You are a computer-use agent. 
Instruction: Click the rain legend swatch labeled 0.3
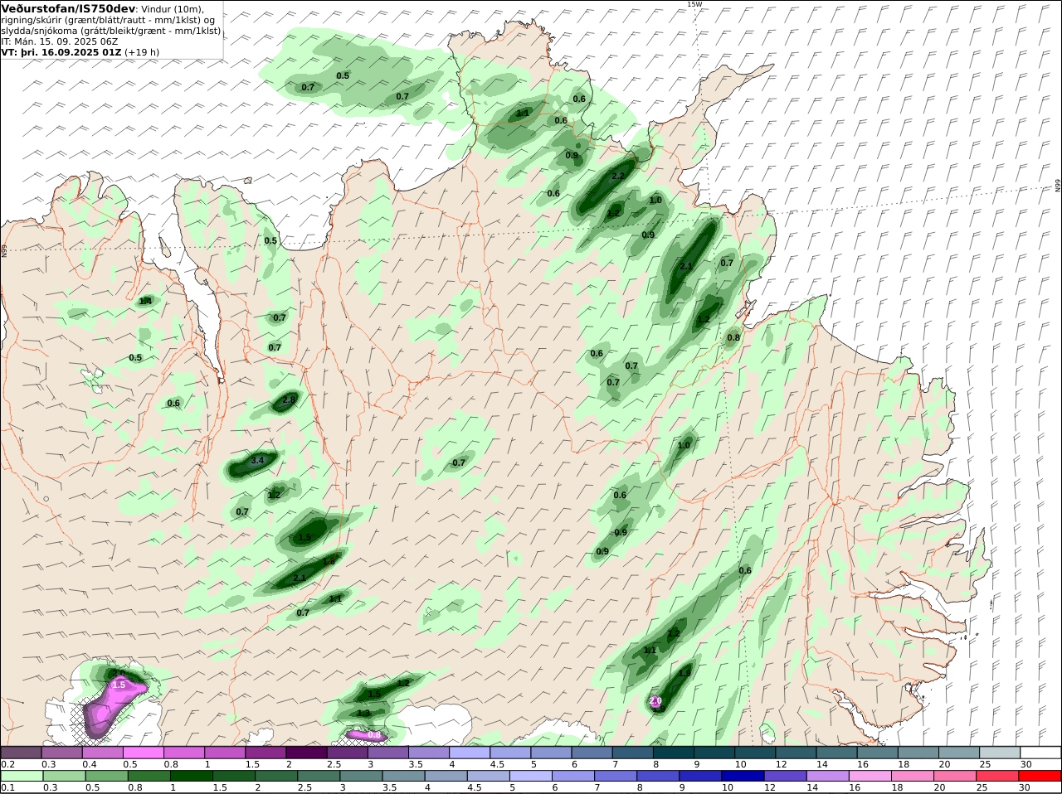point(62,776)
